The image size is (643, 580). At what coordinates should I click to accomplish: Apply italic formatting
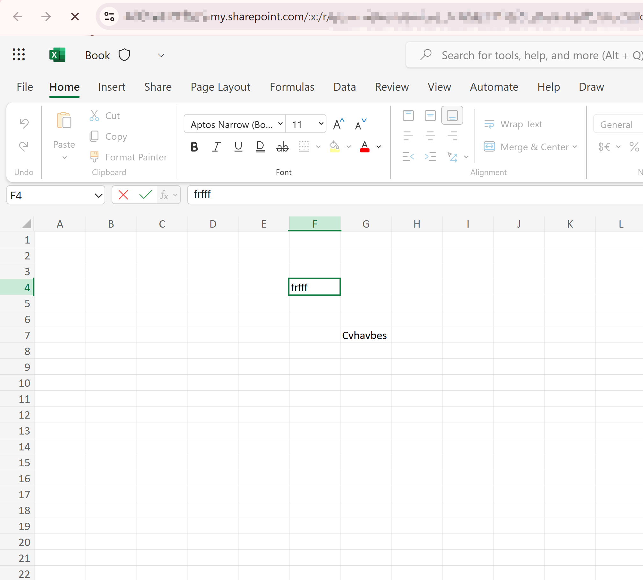click(x=216, y=146)
